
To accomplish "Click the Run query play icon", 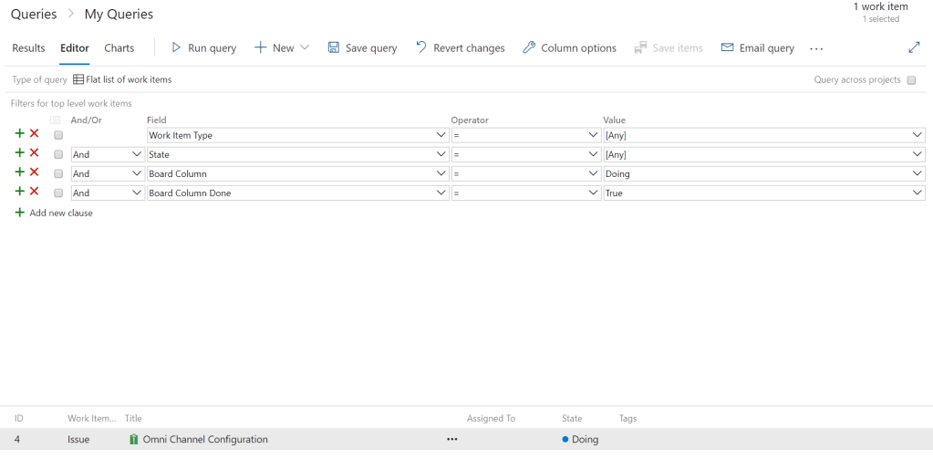I will click(x=177, y=47).
